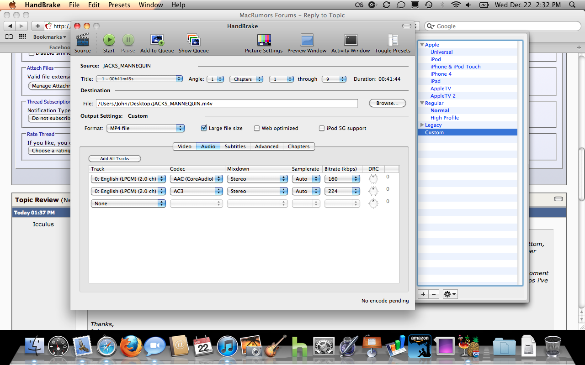The image size is (585, 365).
Task: Click the Add All Tracks button
Action: click(x=115, y=159)
